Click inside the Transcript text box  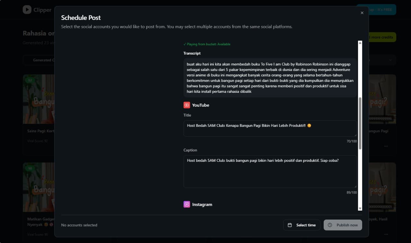click(270, 78)
